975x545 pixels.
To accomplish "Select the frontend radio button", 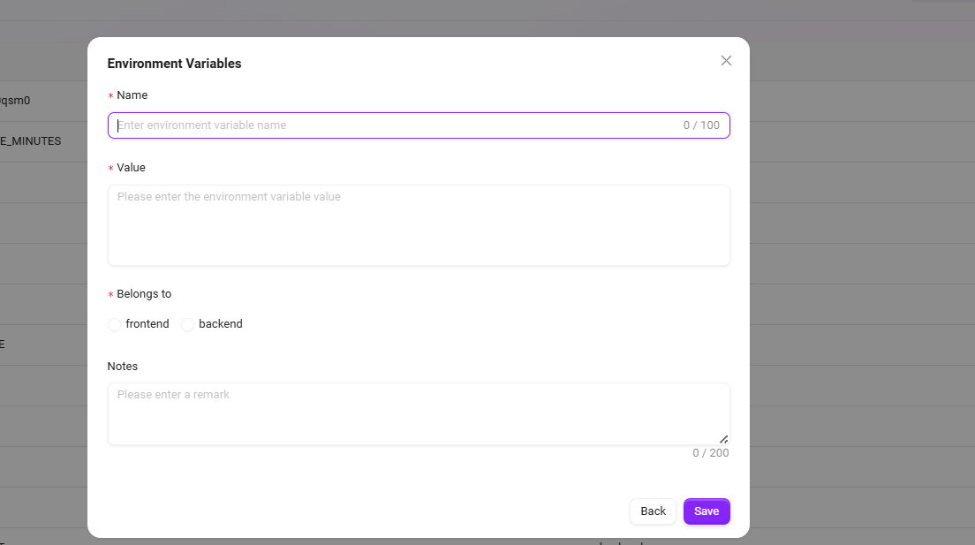I will 115,325.
